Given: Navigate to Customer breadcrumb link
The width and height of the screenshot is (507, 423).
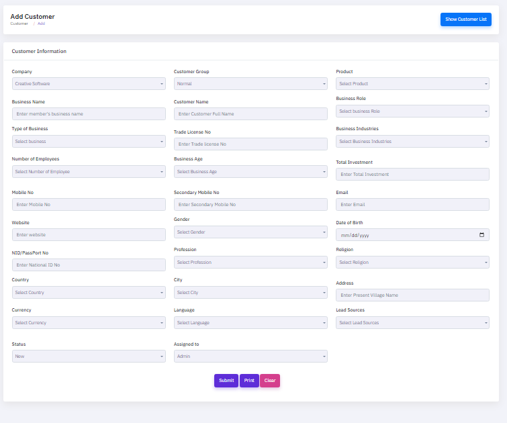Looking at the screenshot, I should [x=19, y=23].
